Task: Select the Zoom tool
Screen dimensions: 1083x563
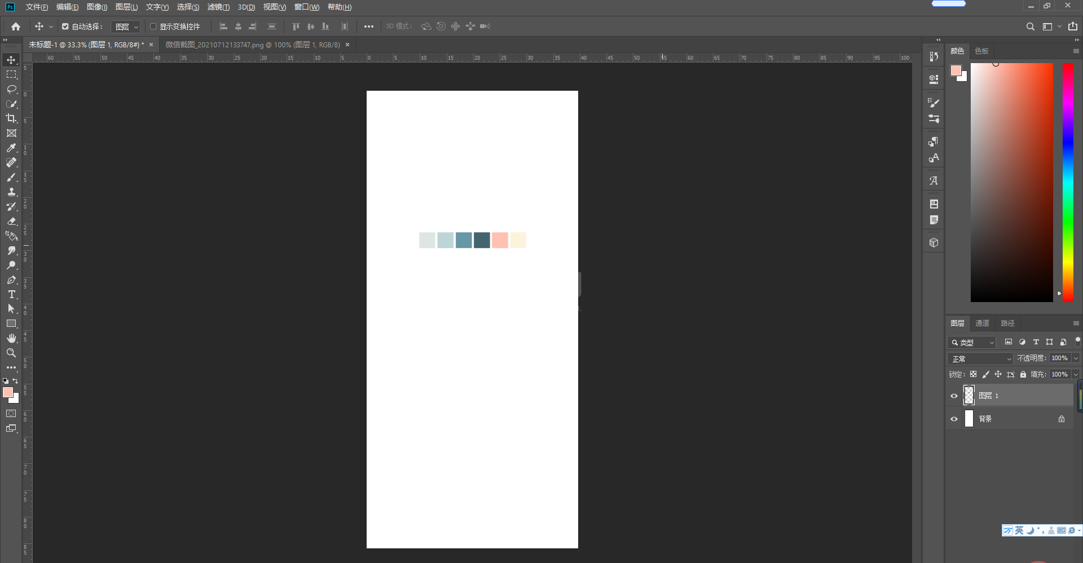Action: [x=11, y=353]
